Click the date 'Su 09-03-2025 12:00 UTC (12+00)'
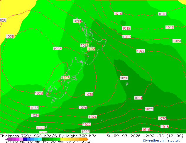Viewport: 186px width, 143px height. pyautogui.click(x=145, y=136)
